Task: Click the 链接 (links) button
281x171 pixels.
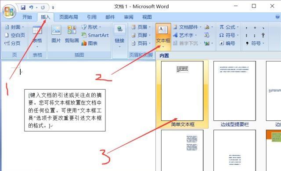Action: pos(119,37)
